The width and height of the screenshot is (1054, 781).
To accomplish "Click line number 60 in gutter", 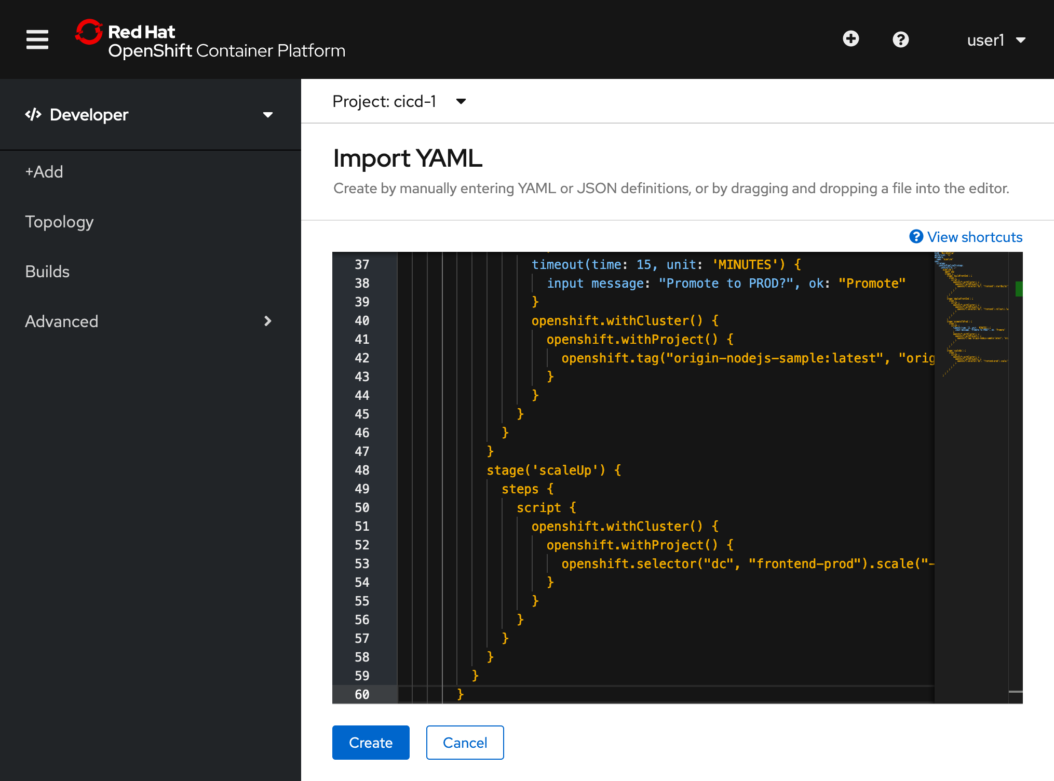I will point(362,694).
